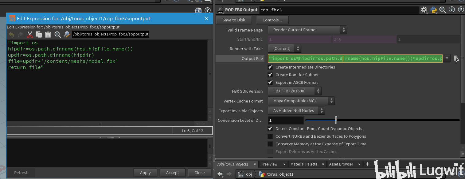Open Find with the magnifier icon
Viewport: 465px width, 179px height.
(57, 35)
